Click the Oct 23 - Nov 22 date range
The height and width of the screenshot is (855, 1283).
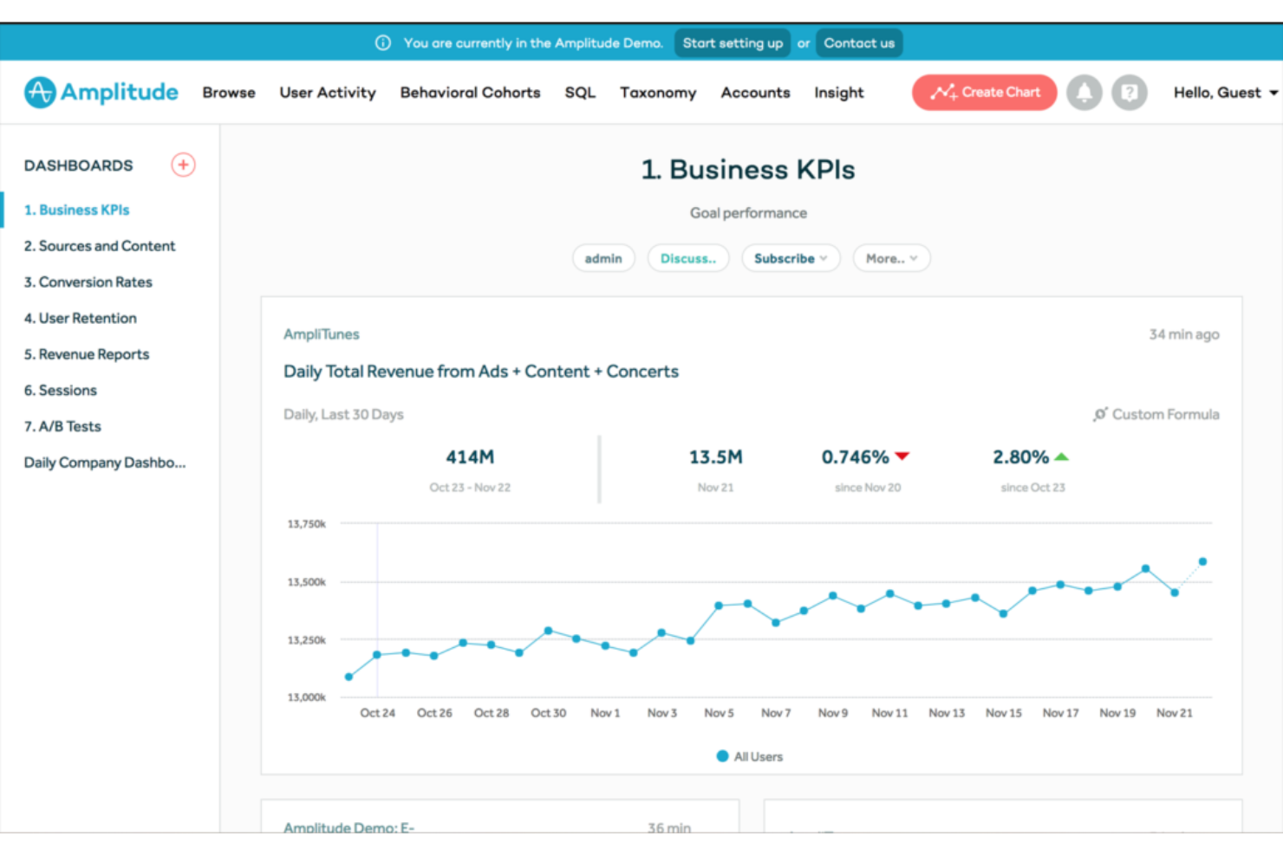point(470,488)
